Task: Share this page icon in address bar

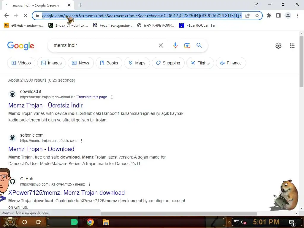Action: click(248, 15)
